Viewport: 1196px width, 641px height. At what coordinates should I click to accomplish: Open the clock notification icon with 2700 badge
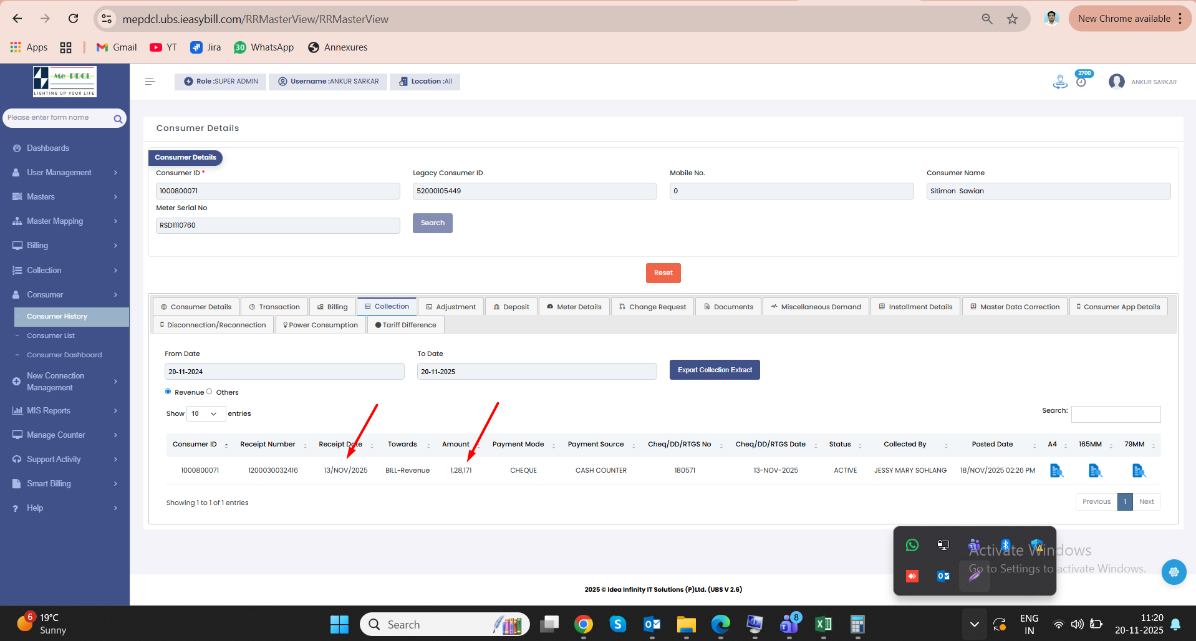(1082, 81)
